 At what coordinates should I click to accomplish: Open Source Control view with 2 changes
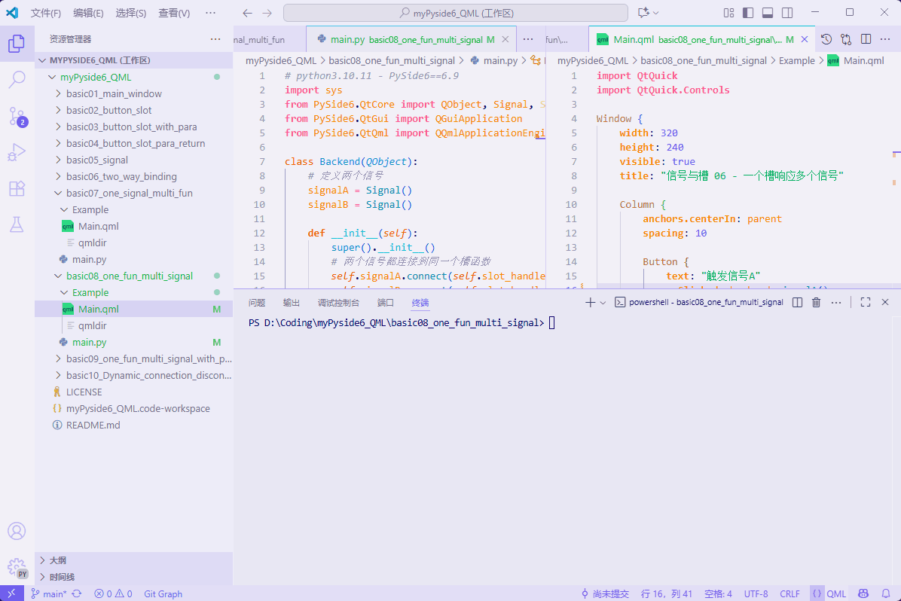click(17, 116)
